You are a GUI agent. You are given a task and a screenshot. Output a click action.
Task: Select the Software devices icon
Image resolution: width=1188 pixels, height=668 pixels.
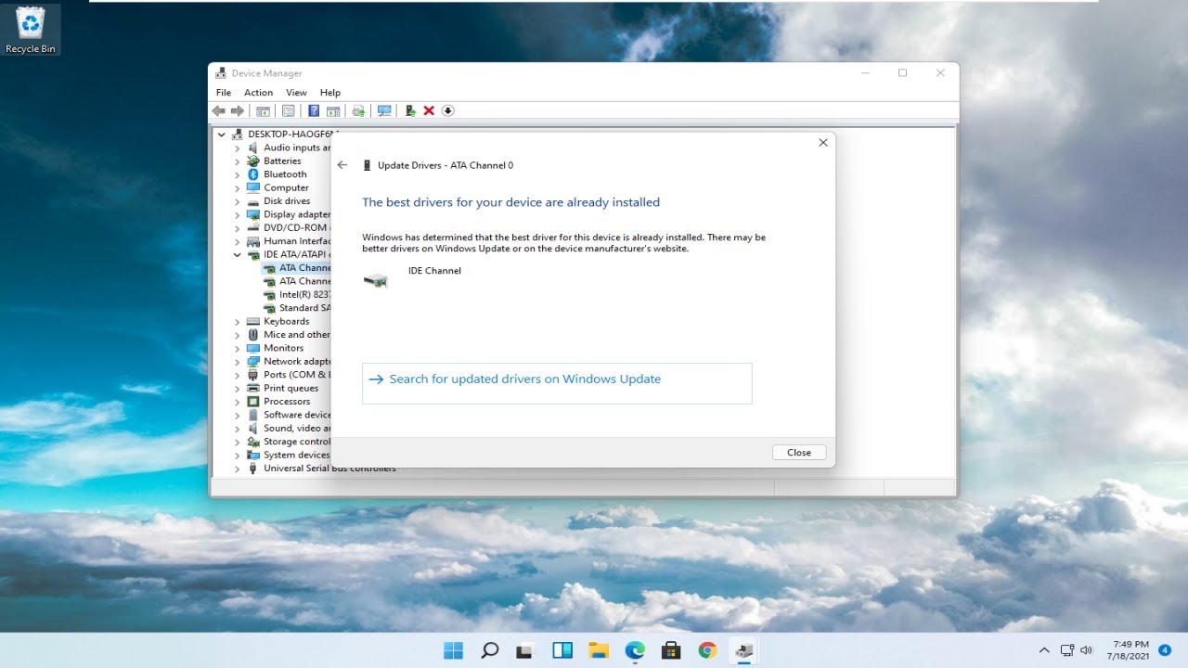252,415
